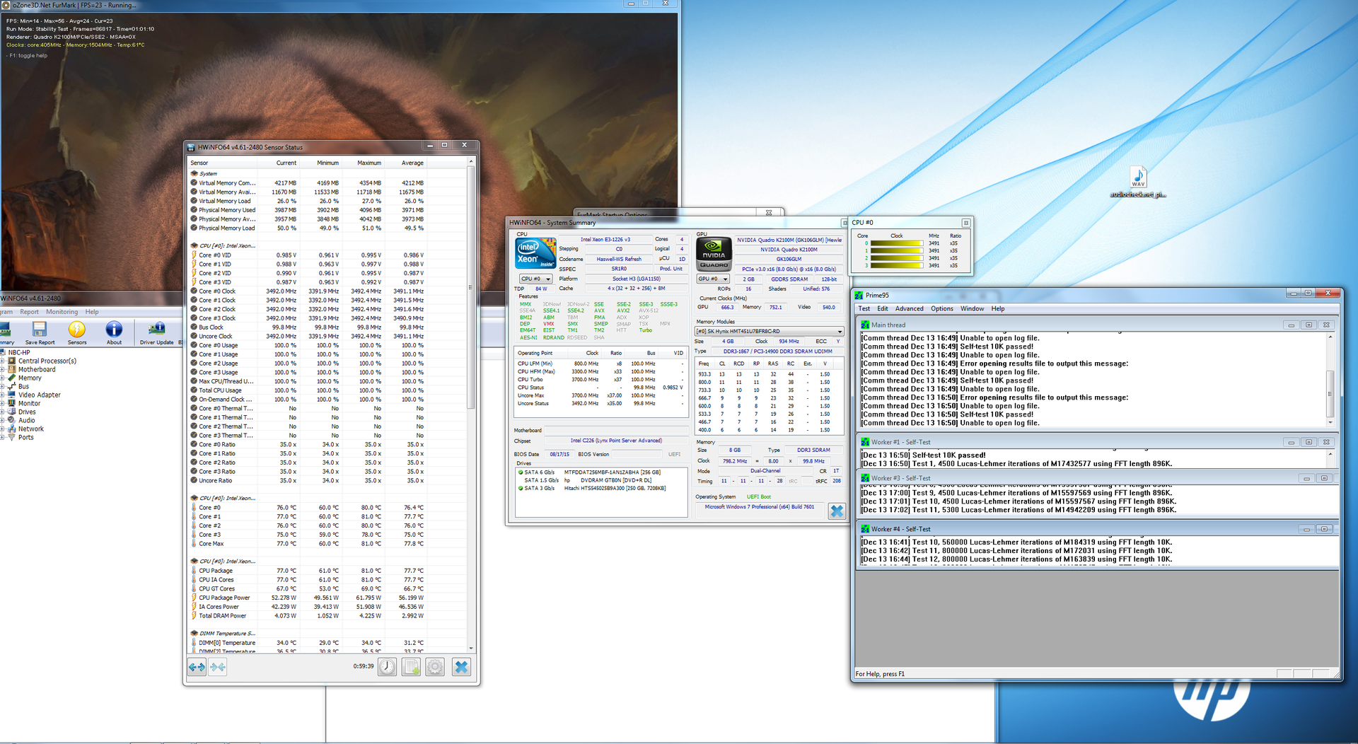Open the GPU #0 selector dropdown

click(713, 279)
